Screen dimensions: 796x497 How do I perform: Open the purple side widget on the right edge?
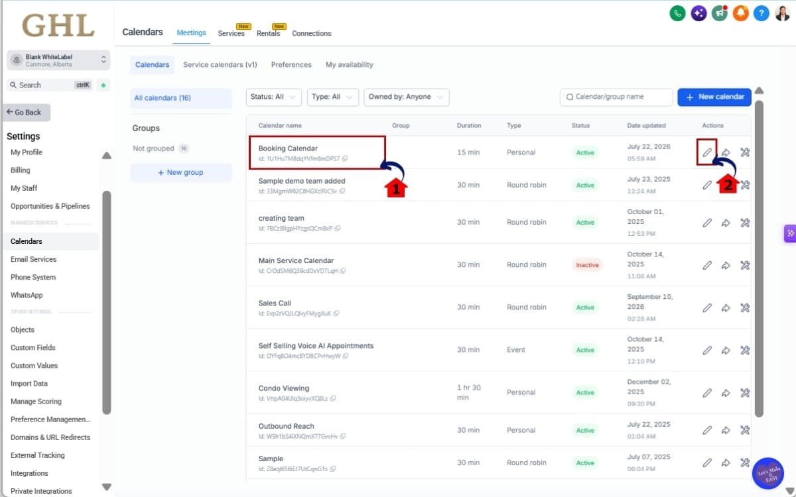coord(789,233)
